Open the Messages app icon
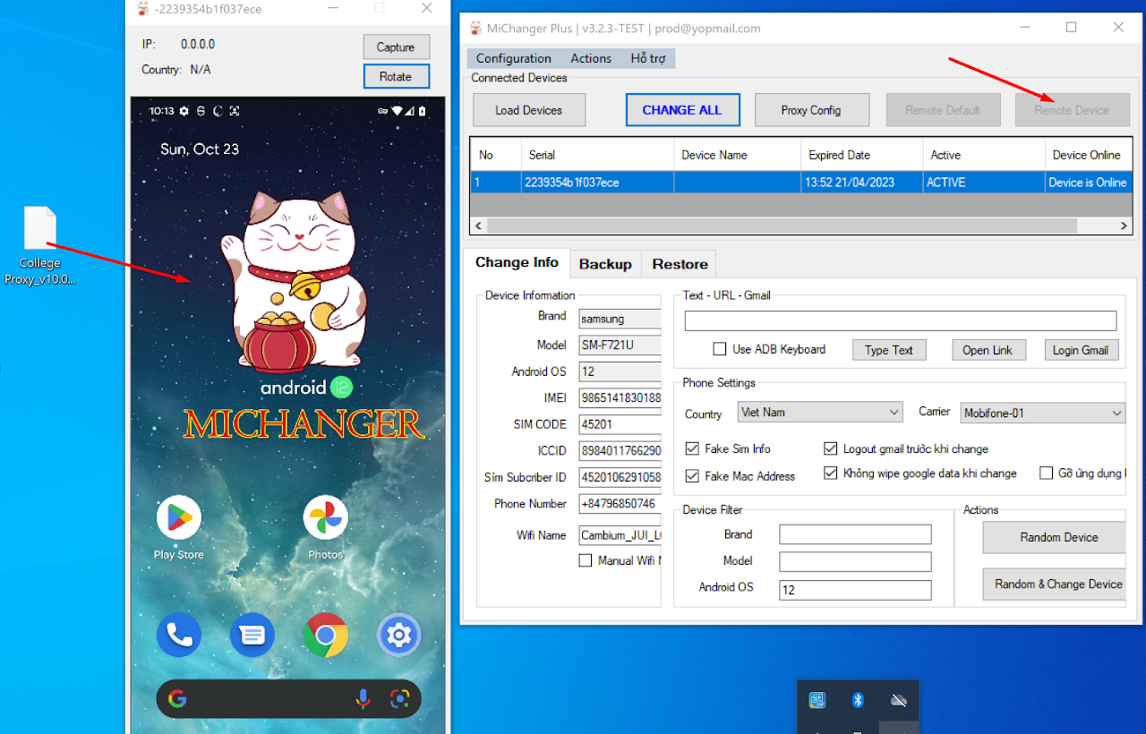Screen dimensions: 1146x734 [x=252, y=636]
